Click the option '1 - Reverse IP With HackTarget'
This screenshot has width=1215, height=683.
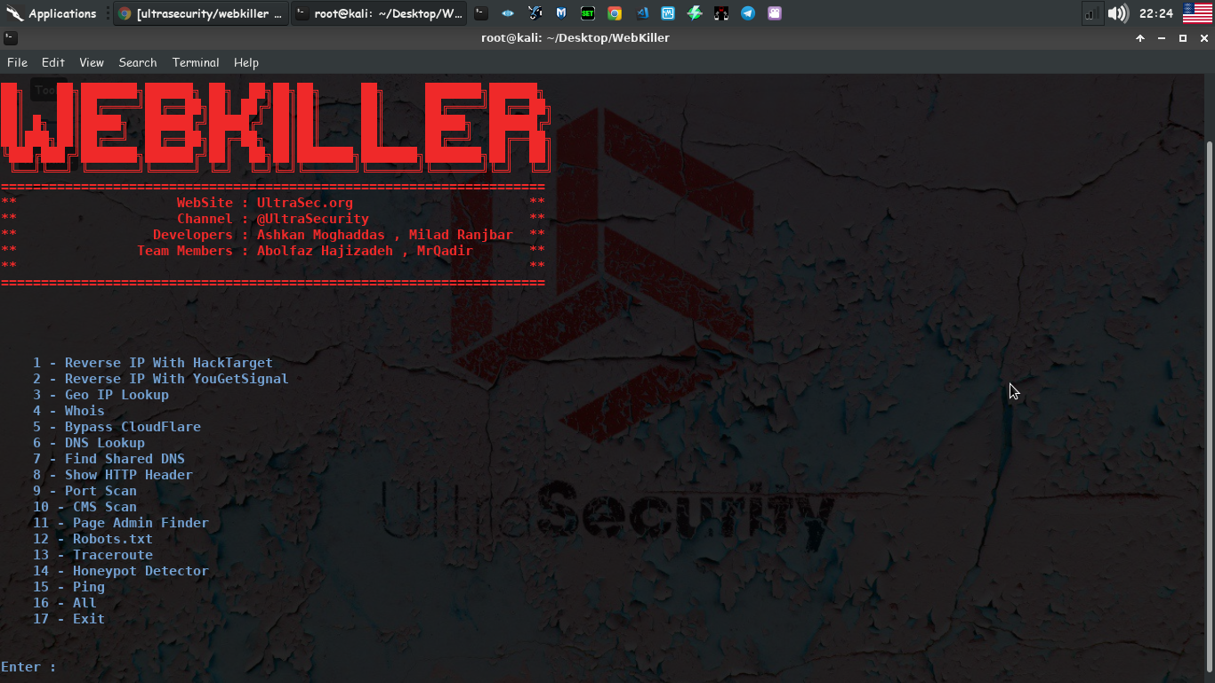(153, 363)
